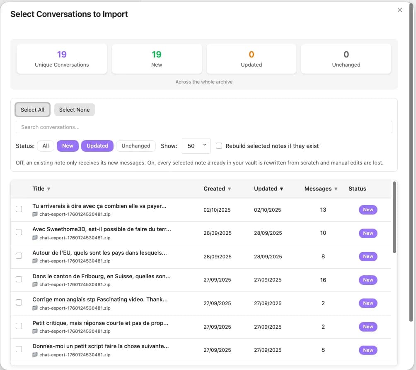The image size is (416, 370).
Task: Check the Dans le canton de Fribourg row
Action: coord(19,279)
